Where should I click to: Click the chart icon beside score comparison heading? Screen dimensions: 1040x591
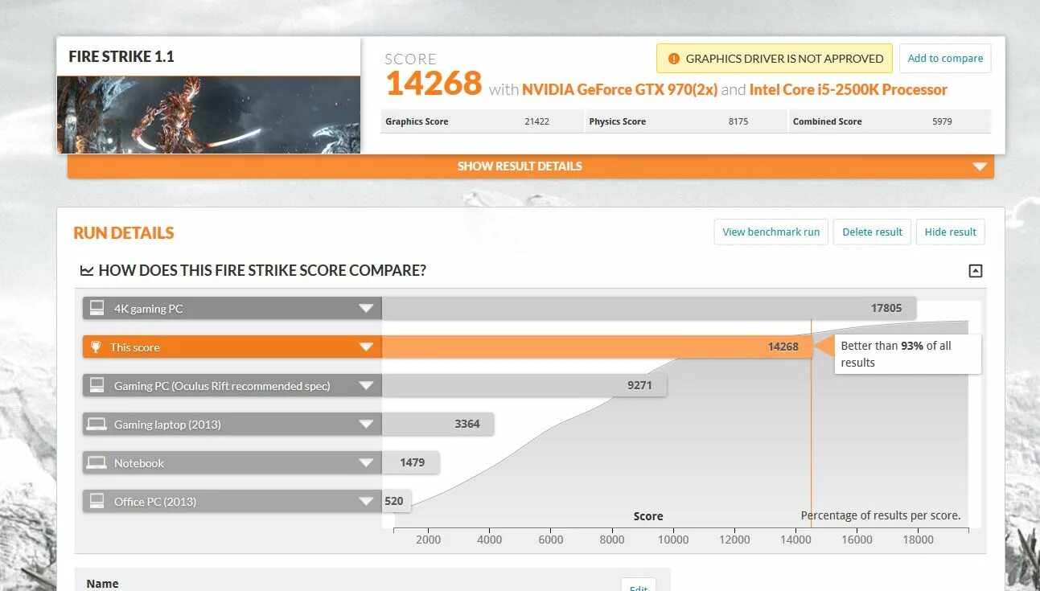[87, 271]
